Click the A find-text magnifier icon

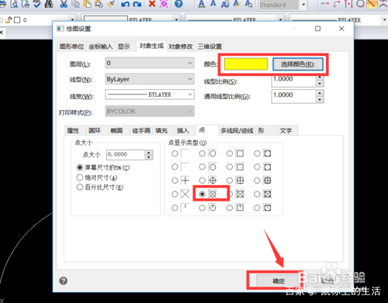pos(248,4)
